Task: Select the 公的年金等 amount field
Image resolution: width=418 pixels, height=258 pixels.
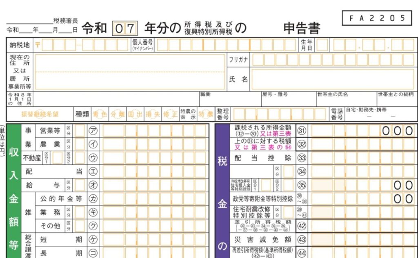Action: pos(154,199)
